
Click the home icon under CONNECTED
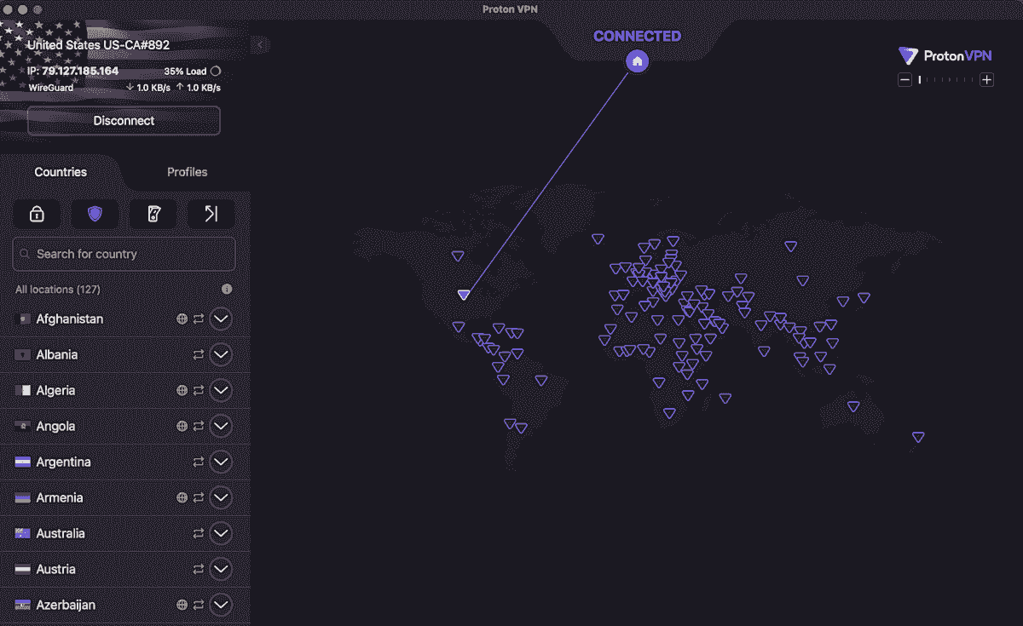point(637,61)
